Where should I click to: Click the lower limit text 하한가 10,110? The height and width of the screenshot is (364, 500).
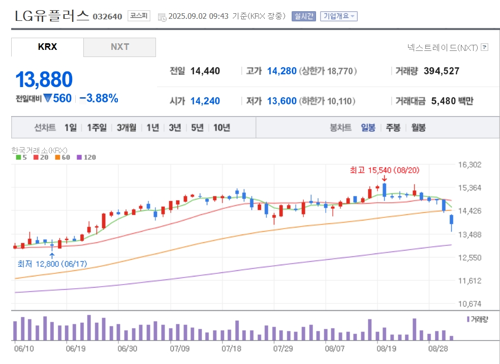coord(327,101)
